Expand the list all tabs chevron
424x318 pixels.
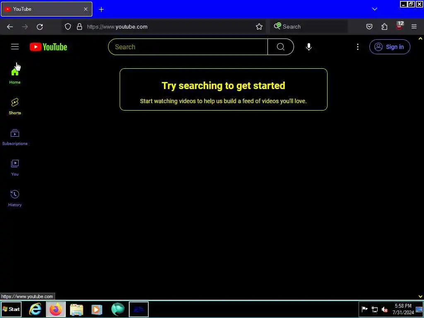[374, 9]
